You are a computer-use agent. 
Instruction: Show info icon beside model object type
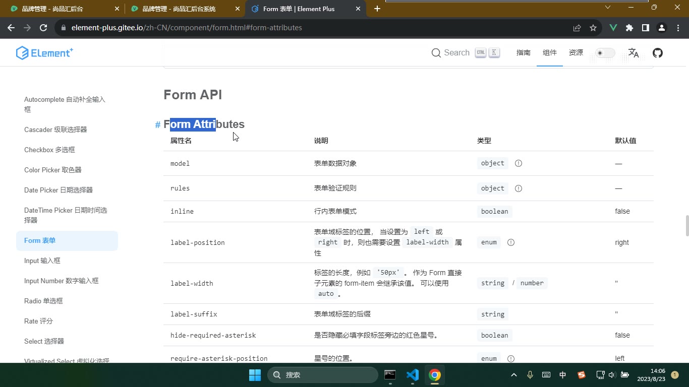tap(519, 163)
